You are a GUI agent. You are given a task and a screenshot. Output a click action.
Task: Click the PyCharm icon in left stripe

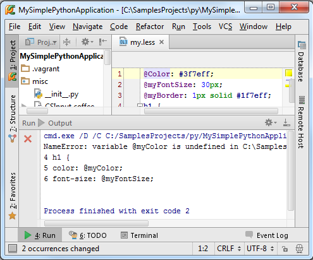coord(12,76)
